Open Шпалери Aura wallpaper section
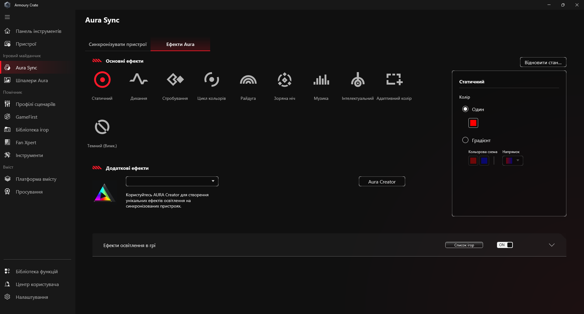This screenshot has height=314, width=584. point(38,80)
